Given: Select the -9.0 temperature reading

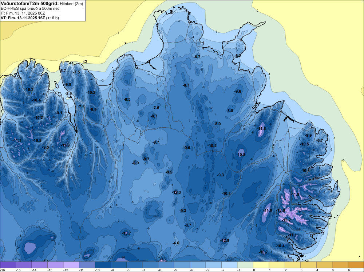Looking at the screenshot, I should pos(68,85).
